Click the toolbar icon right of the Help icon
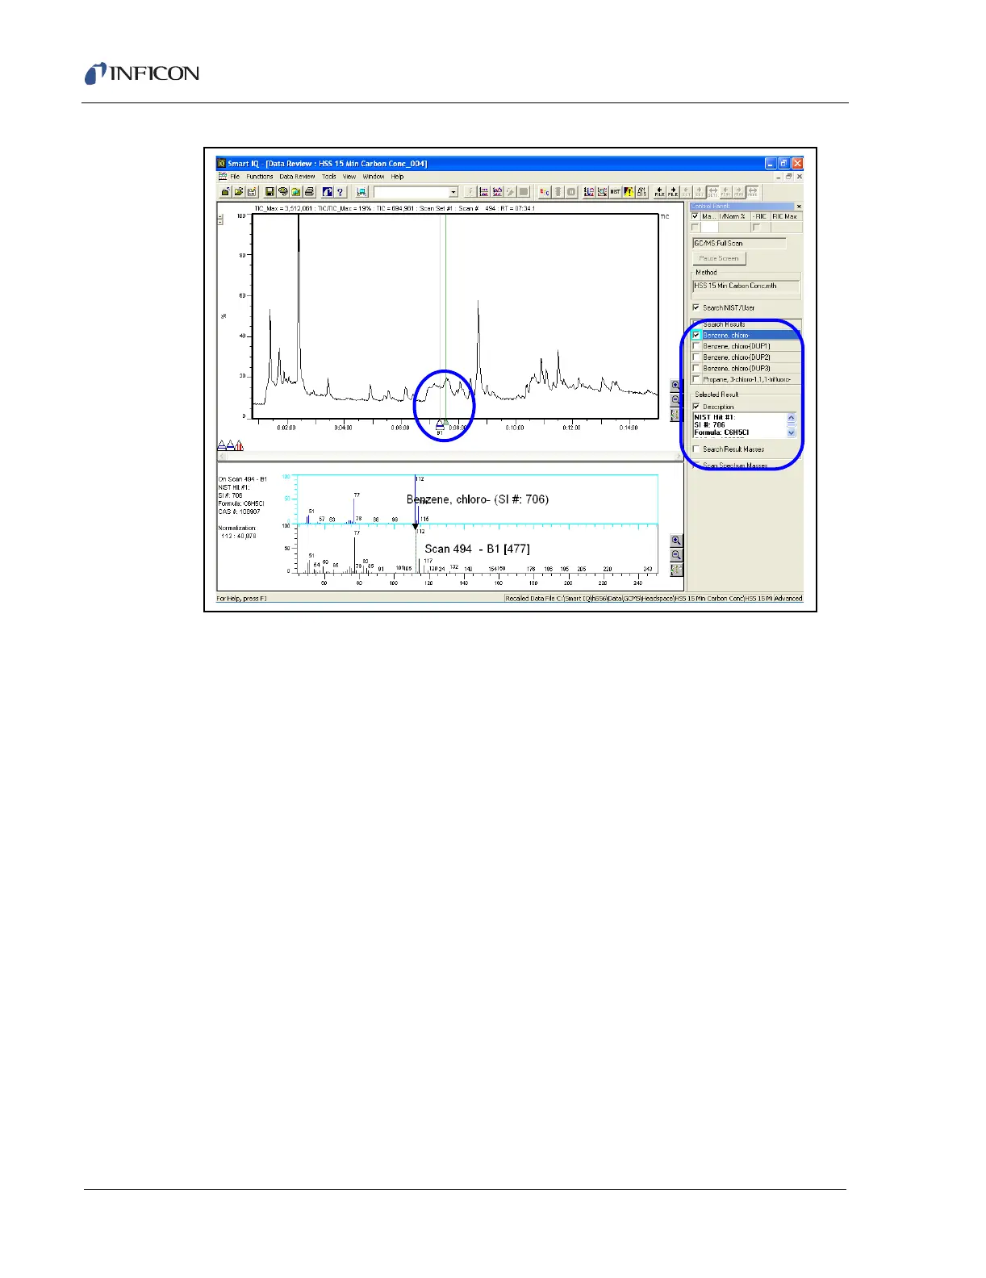The height and width of the screenshot is (1278, 986). [361, 192]
